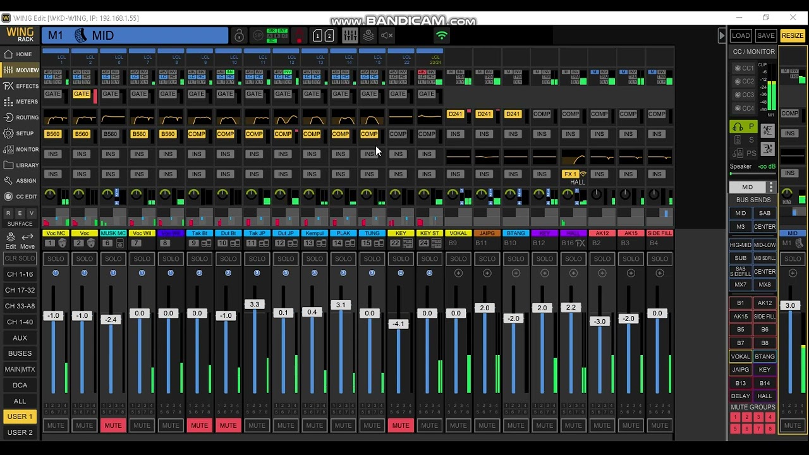This screenshot has height=455, width=809.
Task: Select the speaker S monitor source
Action: pos(743,140)
